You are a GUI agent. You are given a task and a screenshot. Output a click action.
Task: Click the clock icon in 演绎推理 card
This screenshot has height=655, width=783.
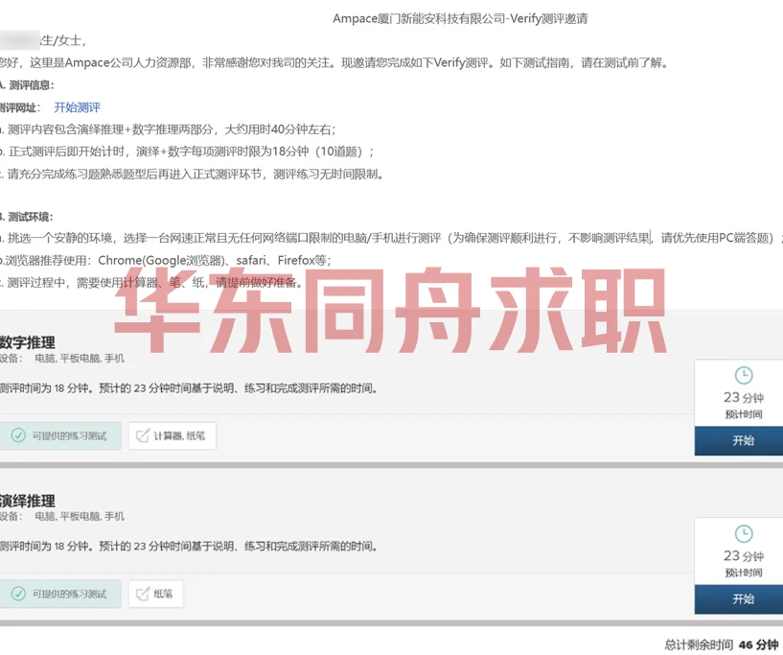(744, 533)
